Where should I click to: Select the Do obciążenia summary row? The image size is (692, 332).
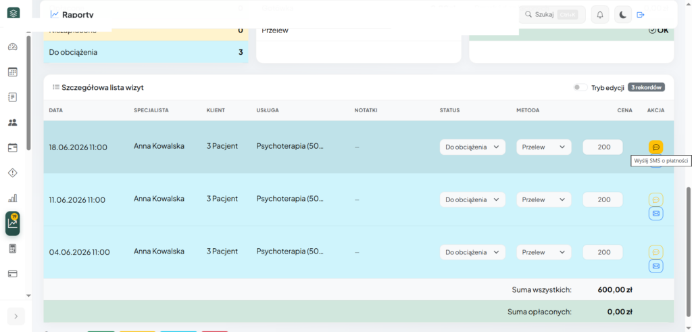click(146, 52)
